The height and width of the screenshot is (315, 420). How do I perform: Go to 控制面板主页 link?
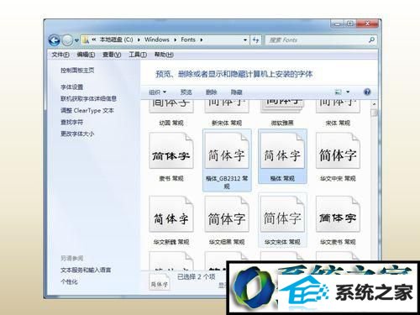[x=77, y=70]
